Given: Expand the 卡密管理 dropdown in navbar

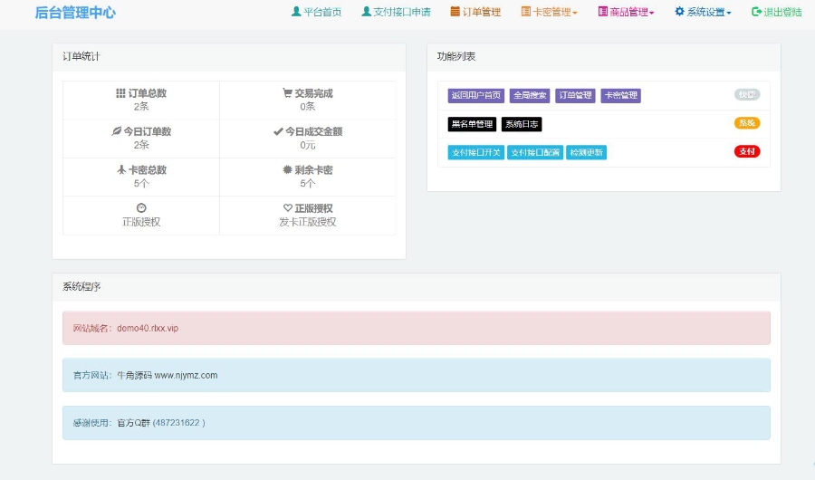Looking at the screenshot, I should click(x=549, y=13).
